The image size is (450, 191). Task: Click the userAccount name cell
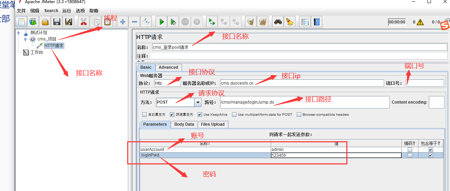(x=205, y=150)
